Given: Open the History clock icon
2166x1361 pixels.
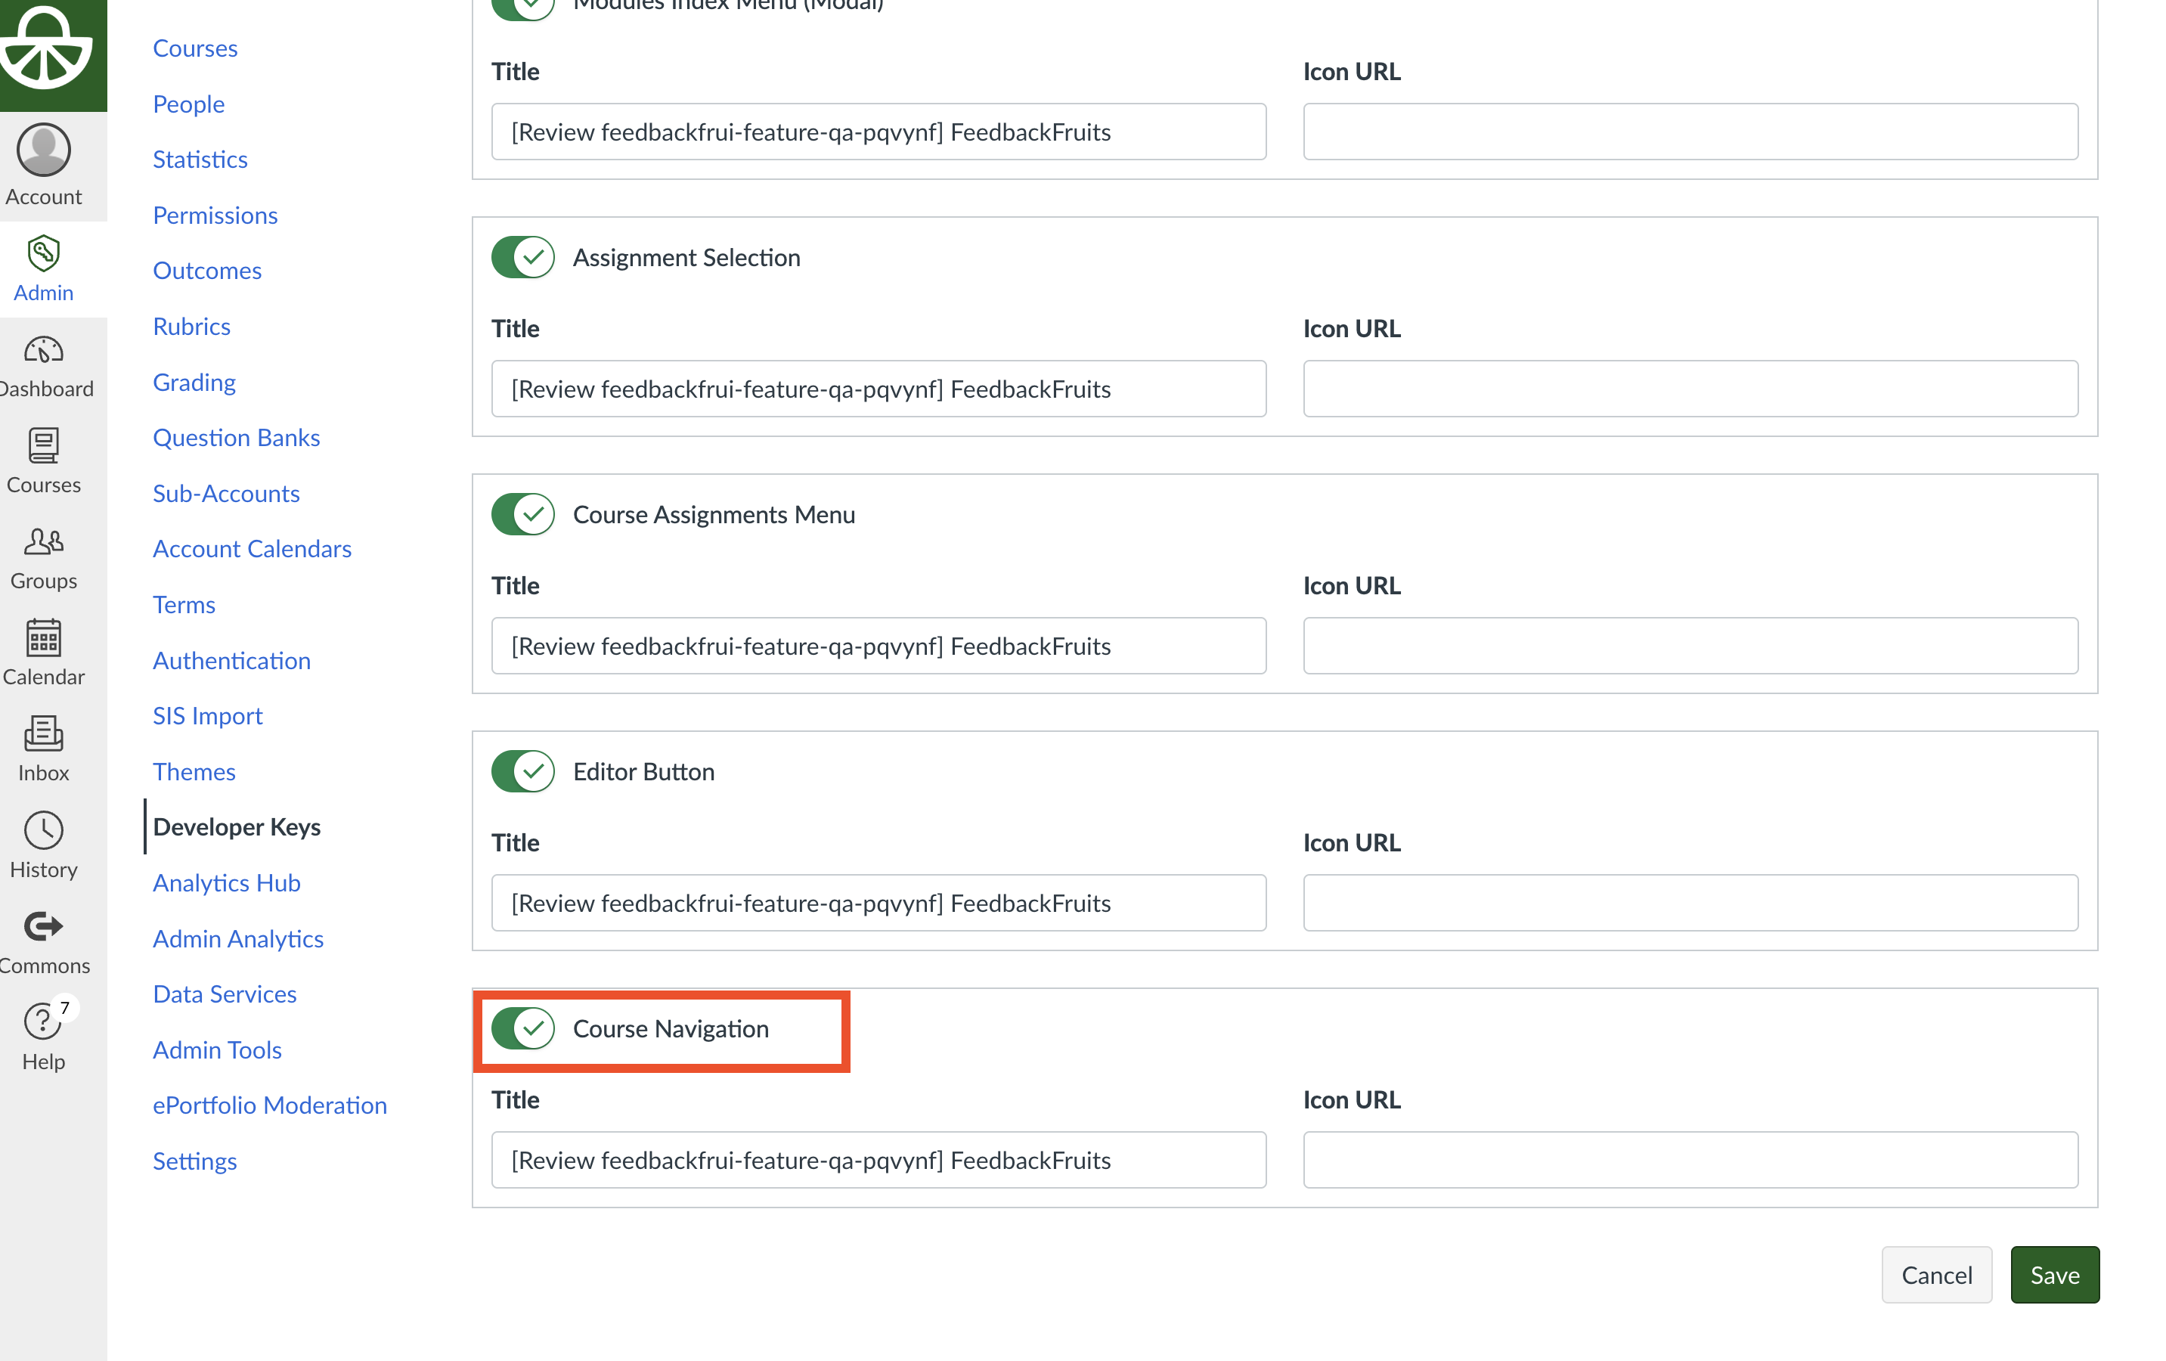Looking at the screenshot, I should (43, 831).
